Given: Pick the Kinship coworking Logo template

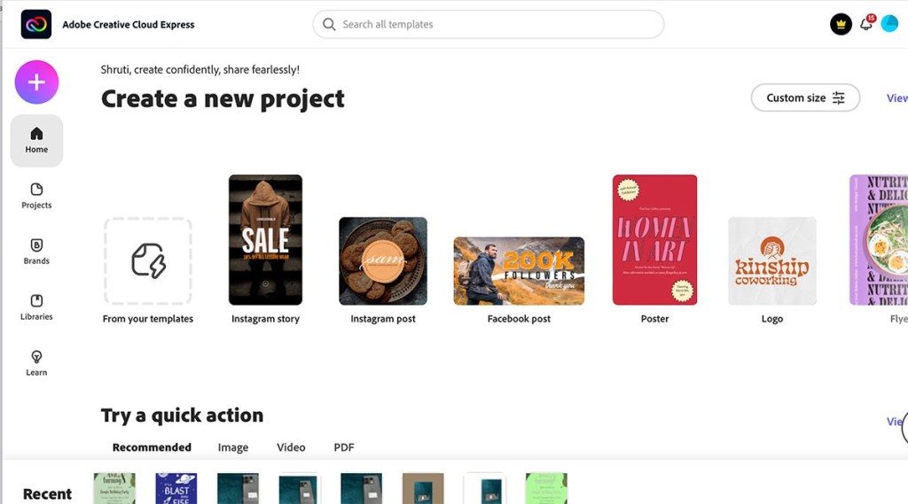Looking at the screenshot, I should (772, 261).
